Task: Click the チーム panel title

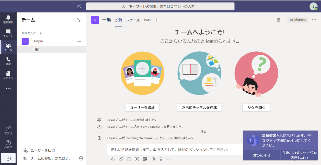Action: [x=28, y=20]
